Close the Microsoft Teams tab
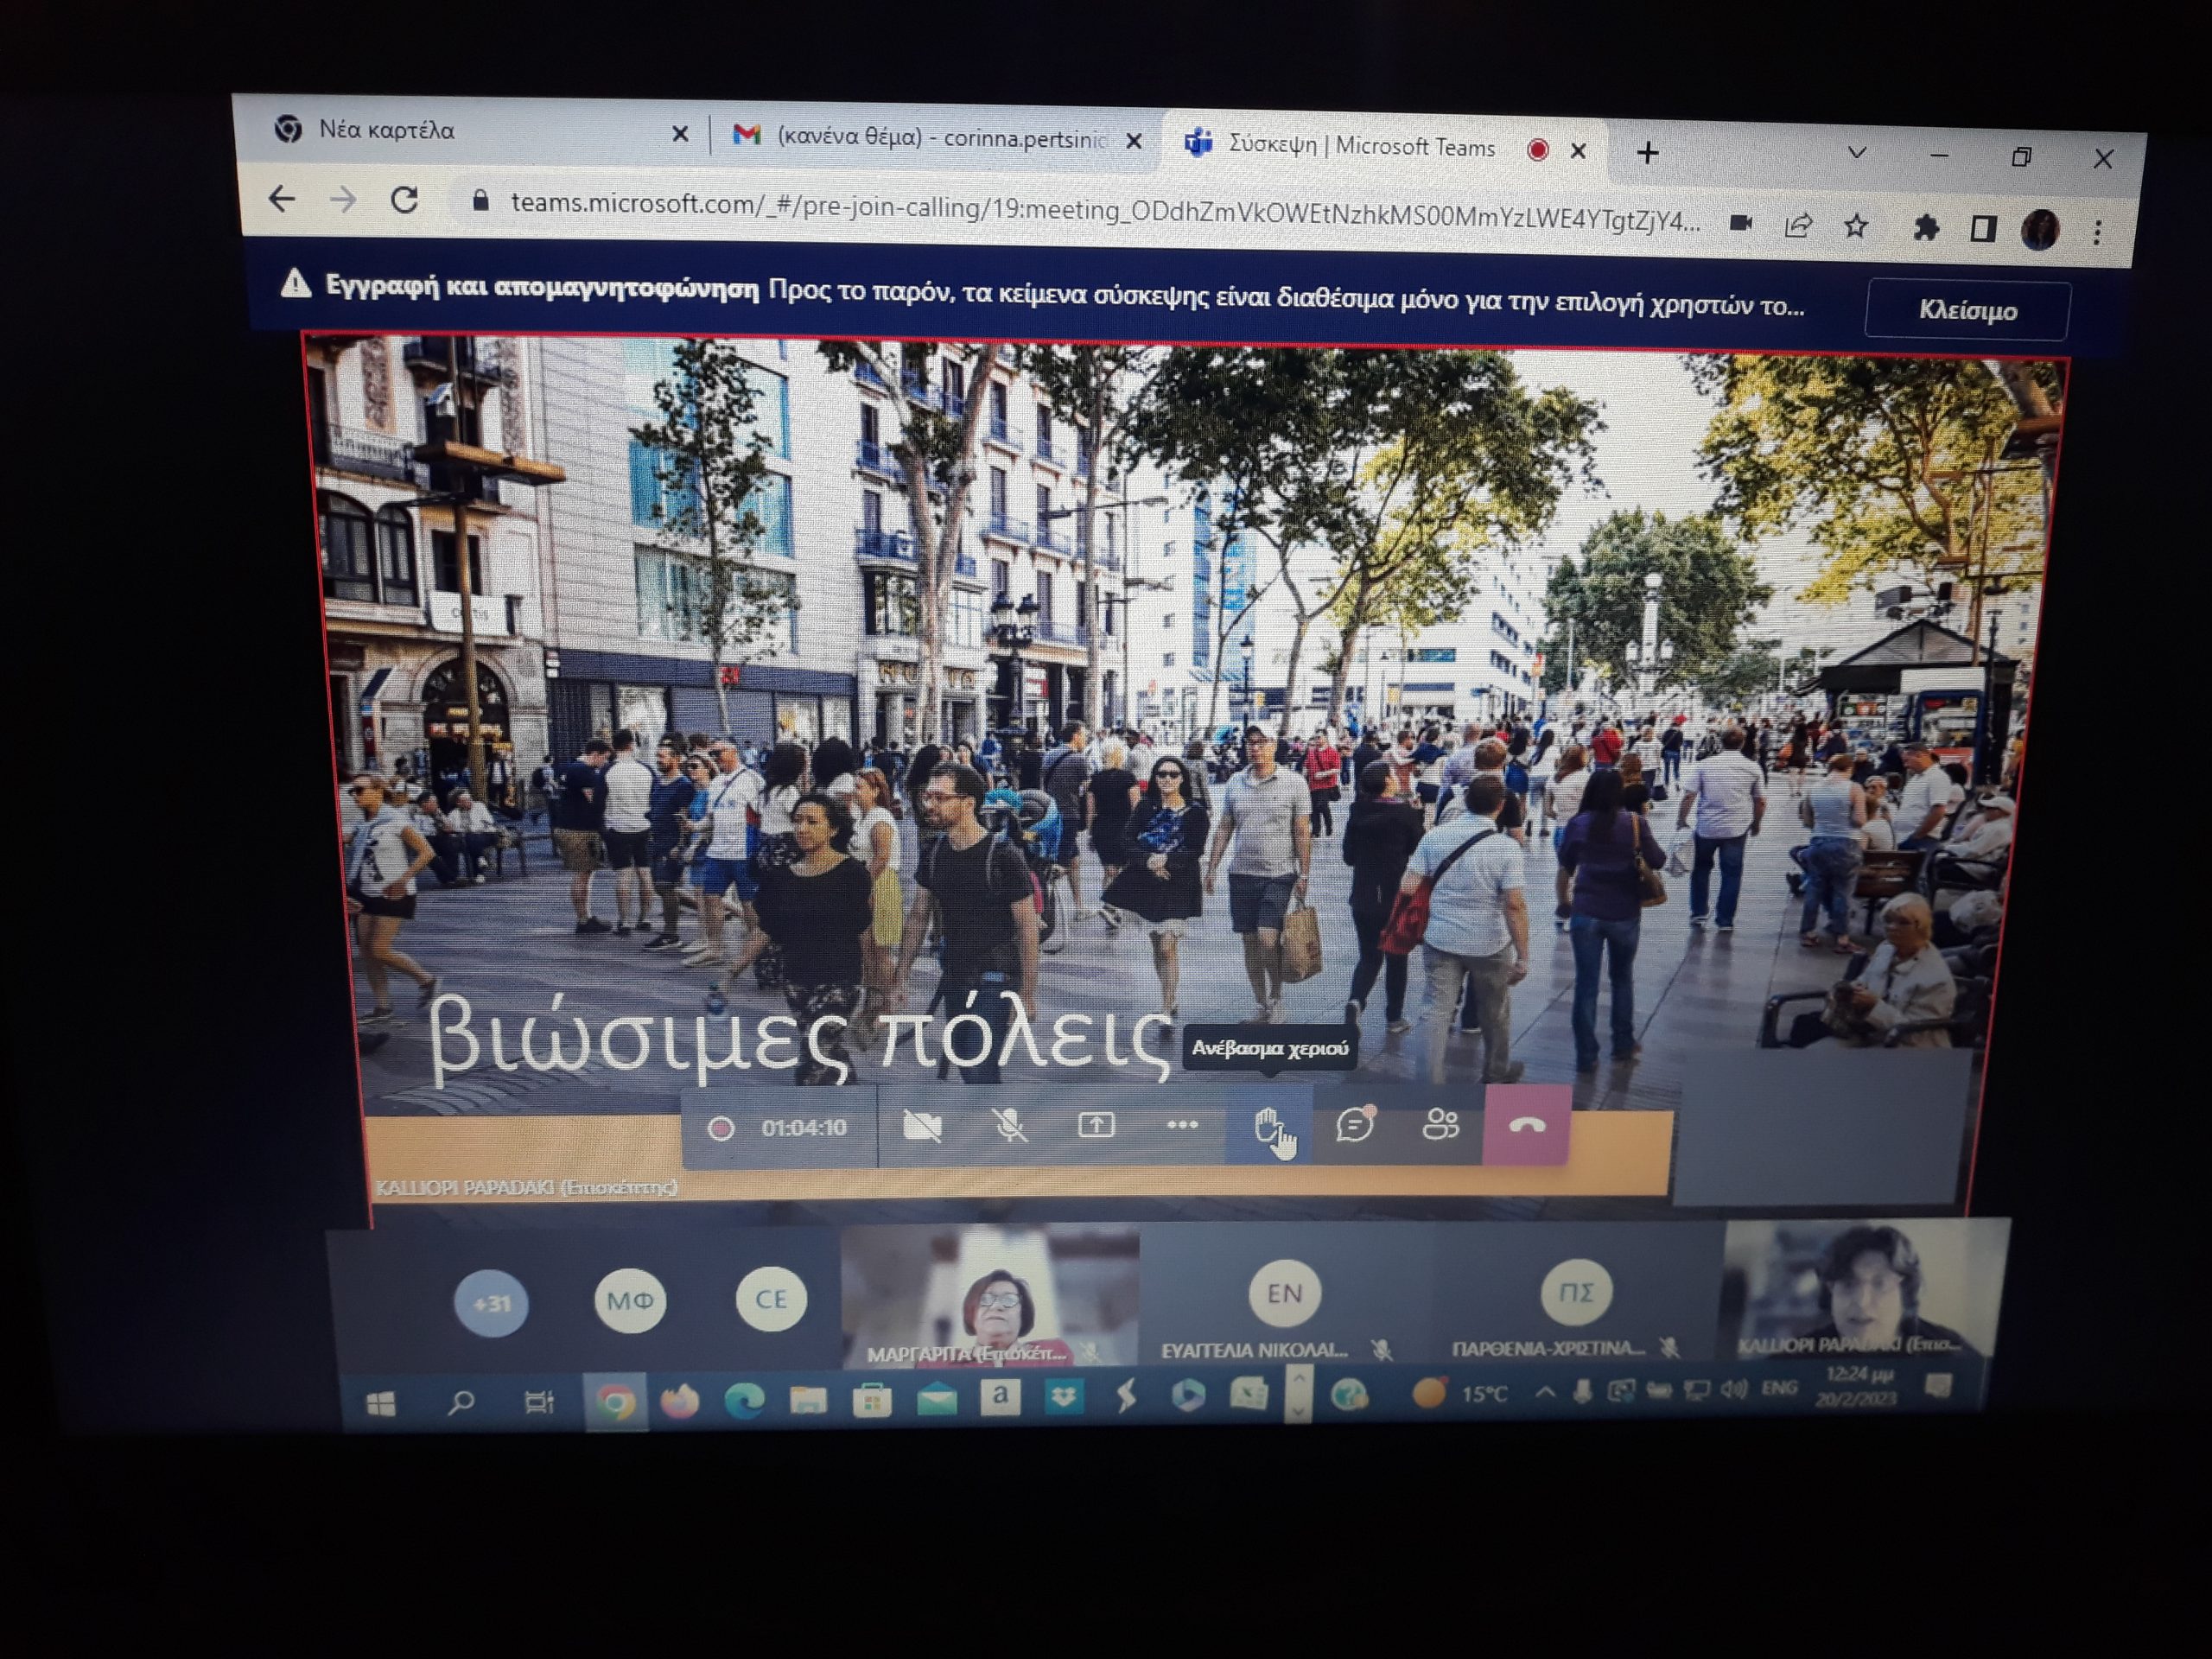 point(1578,150)
